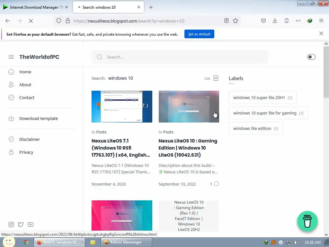Toggle the dark mode switch

311,57
